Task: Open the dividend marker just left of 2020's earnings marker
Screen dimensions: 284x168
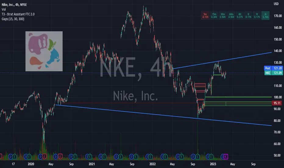Action: click(x=26, y=156)
